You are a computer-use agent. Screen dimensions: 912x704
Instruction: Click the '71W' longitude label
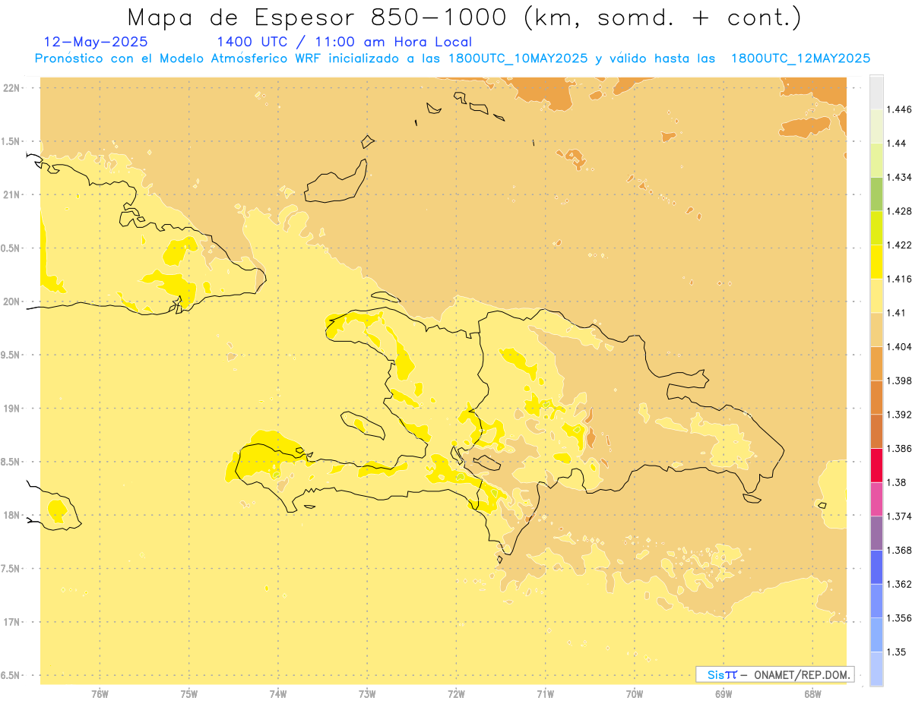545,694
